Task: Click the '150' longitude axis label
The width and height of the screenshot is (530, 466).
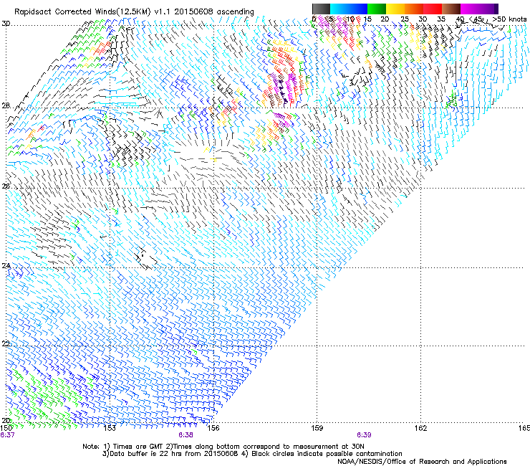Action: click(6, 428)
